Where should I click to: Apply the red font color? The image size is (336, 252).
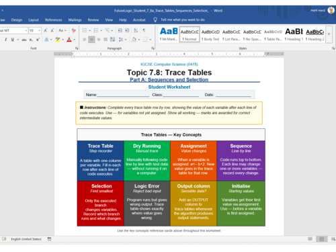point(69,40)
